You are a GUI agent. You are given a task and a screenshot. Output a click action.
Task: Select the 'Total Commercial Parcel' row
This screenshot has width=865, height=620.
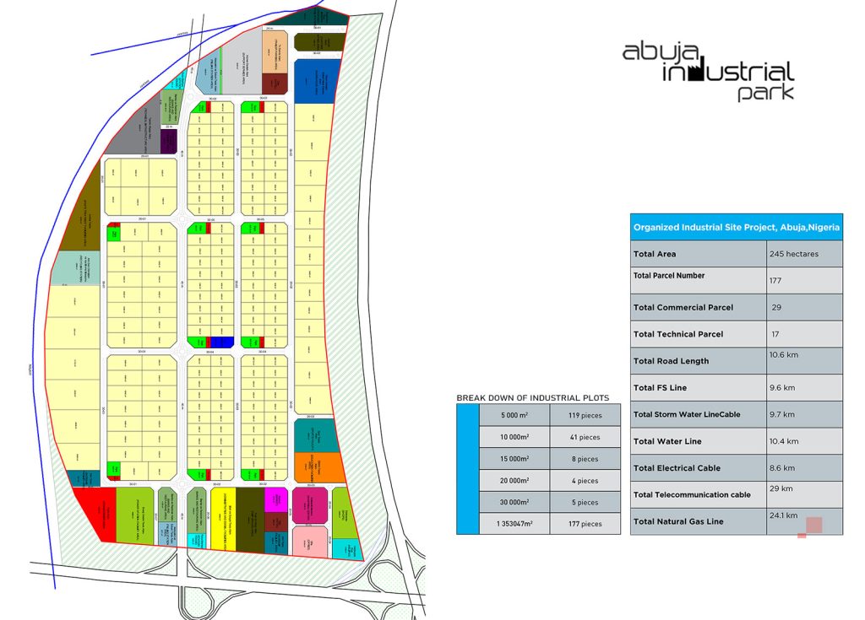[x=683, y=307]
